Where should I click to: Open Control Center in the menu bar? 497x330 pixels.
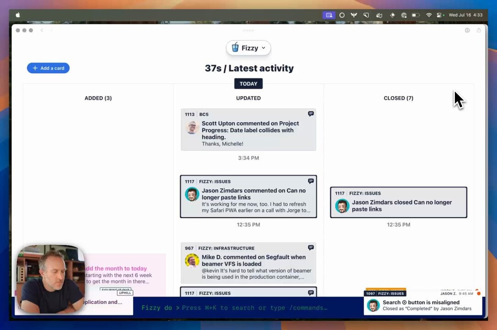(440, 15)
